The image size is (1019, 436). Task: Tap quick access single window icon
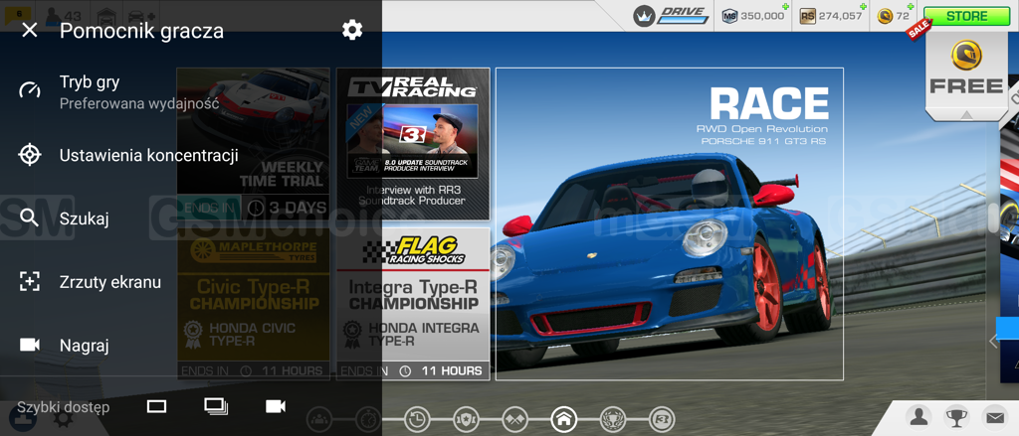click(x=156, y=406)
